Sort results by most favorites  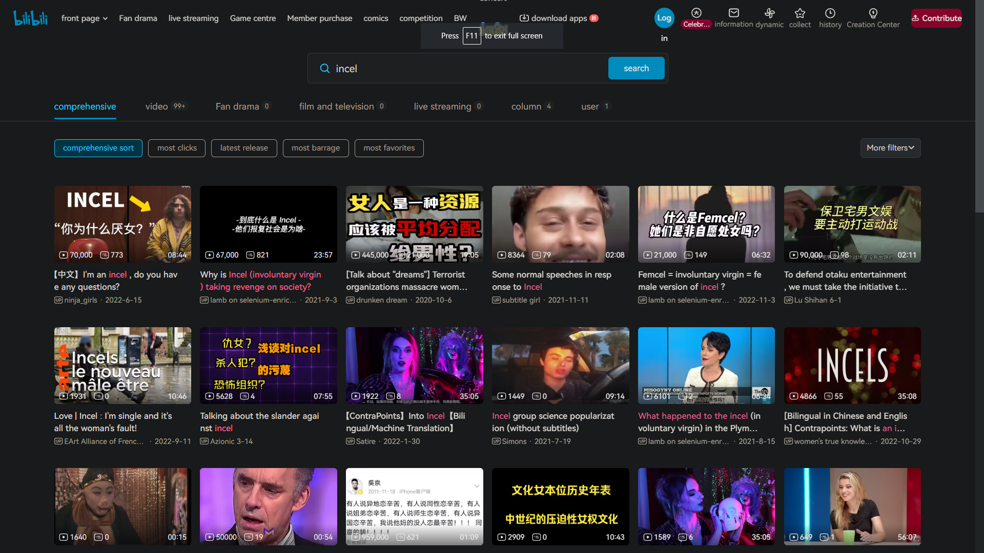point(389,148)
